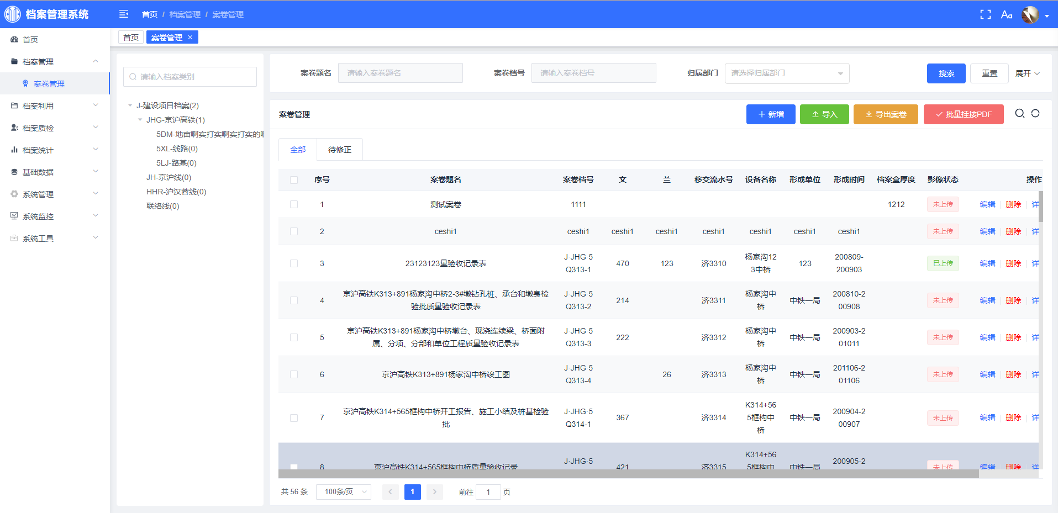The height and width of the screenshot is (513, 1058).
Task: Click the sidebar collapse hamburger icon
Action: [x=124, y=14]
